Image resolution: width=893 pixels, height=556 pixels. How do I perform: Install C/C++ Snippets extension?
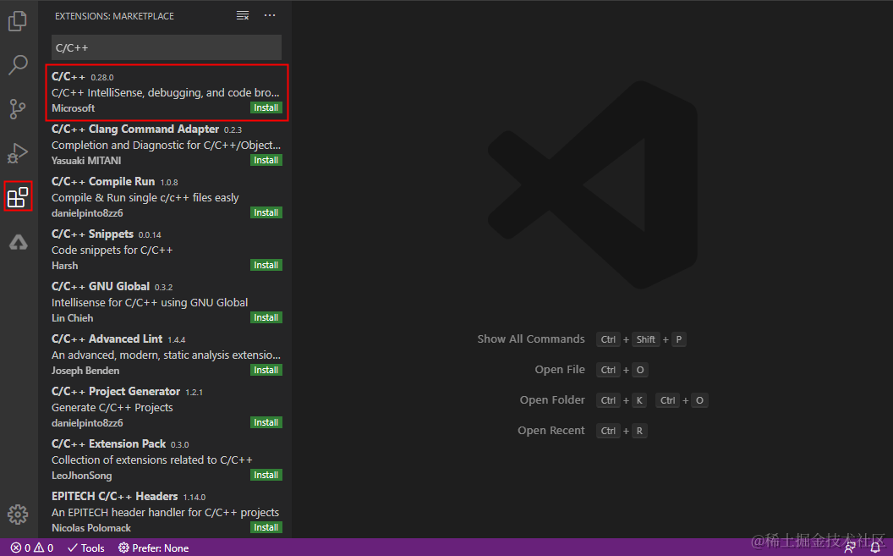pyautogui.click(x=266, y=265)
